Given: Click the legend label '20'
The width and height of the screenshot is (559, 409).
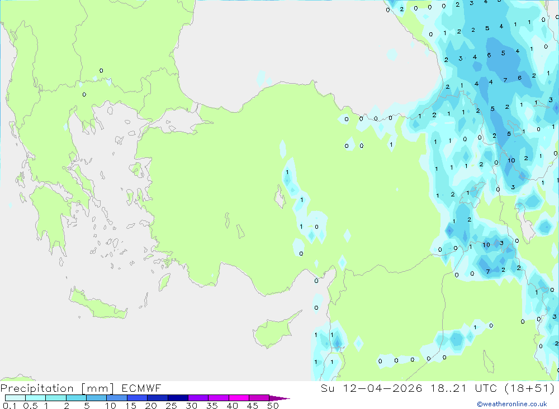Looking at the screenshot, I should tap(151, 406).
